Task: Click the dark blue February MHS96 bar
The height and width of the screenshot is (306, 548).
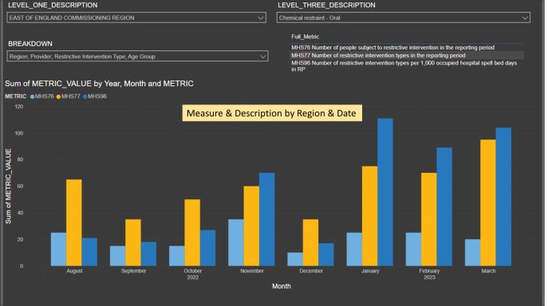Action: click(444, 207)
